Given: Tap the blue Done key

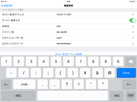Looking at the screenshot, I should (x=126, y=73).
